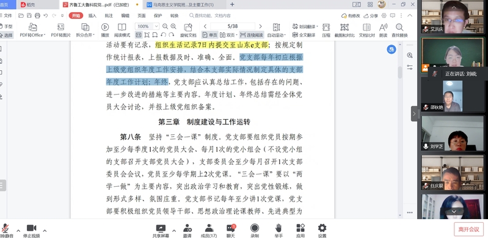Open the 全文翻译 full-text translation tool
The image size is (488, 238).
(x=304, y=35)
